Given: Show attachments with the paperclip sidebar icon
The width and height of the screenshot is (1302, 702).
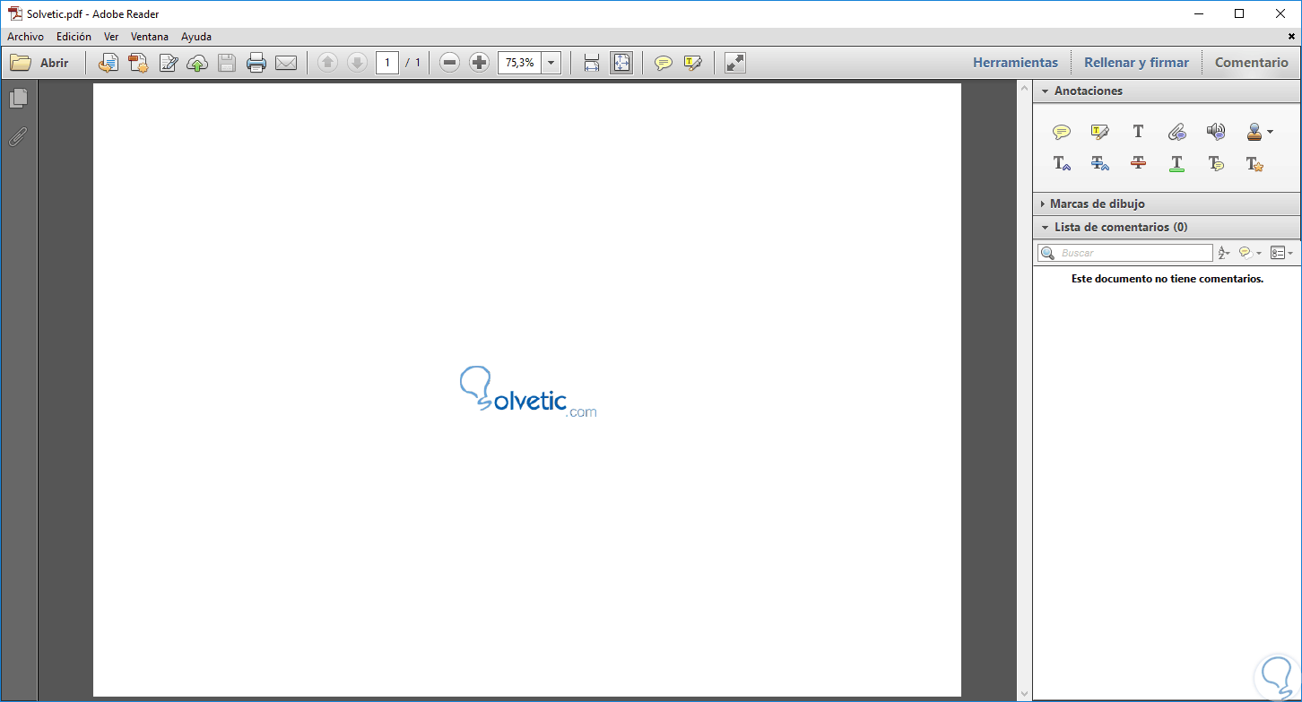Looking at the screenshot, I should [19, 136].
